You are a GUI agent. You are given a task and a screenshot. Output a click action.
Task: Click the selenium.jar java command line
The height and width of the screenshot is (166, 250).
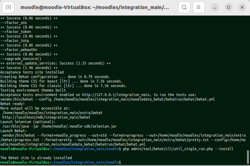[x=60, y=127]
